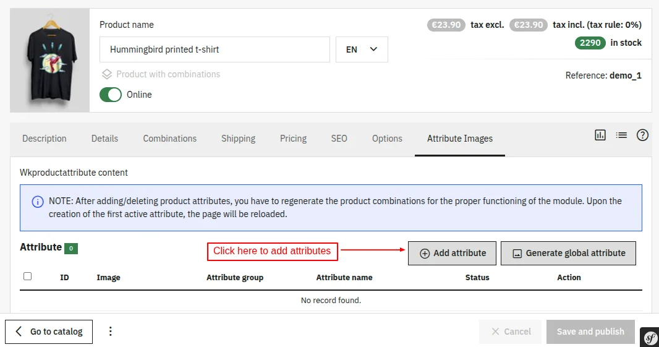Click the Product name input field
The image size is (659, 347).
click(215, 49)
